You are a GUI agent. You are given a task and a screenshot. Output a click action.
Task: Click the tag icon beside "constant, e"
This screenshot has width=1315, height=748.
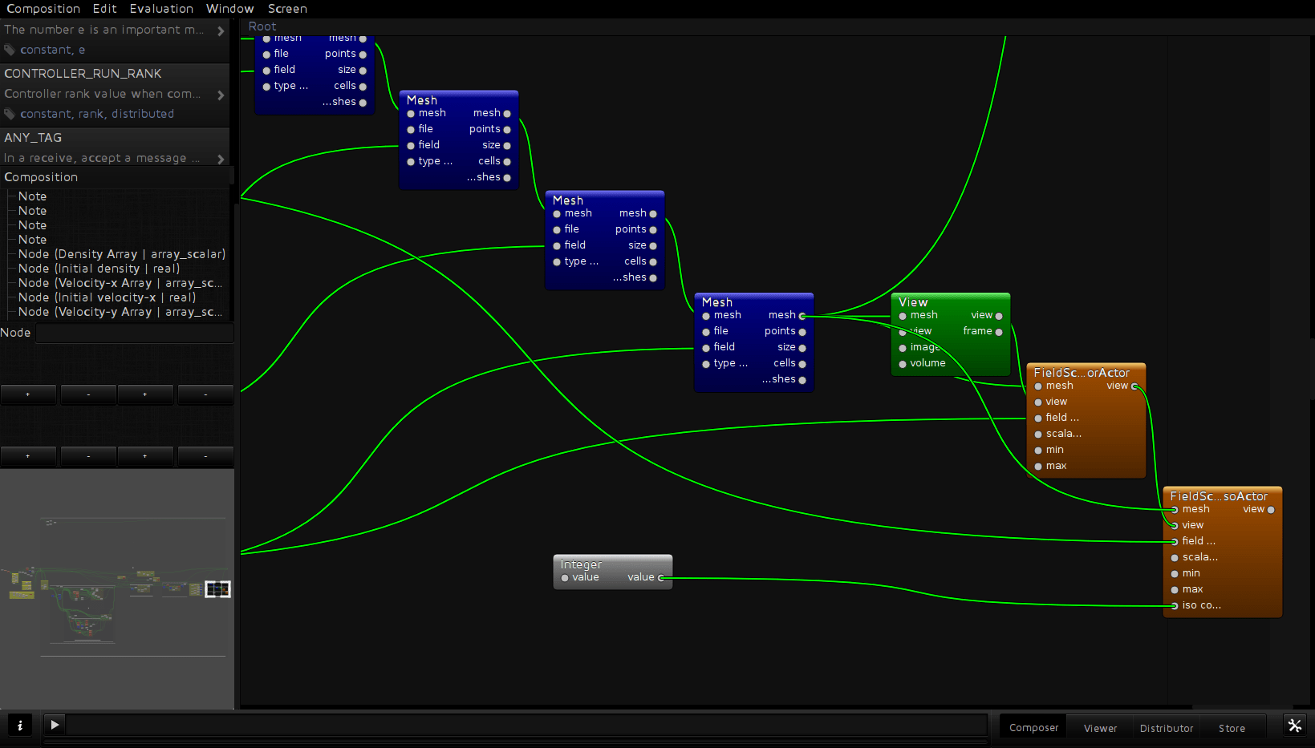click(10, 50)
